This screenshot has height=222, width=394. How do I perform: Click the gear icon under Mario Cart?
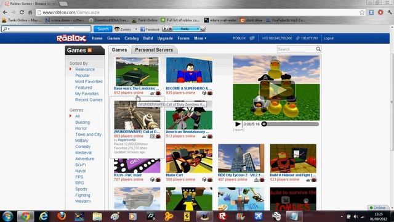(x=210, y=179)
